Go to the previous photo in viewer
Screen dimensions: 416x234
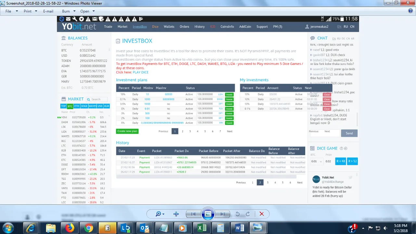[x=193, y=214]
